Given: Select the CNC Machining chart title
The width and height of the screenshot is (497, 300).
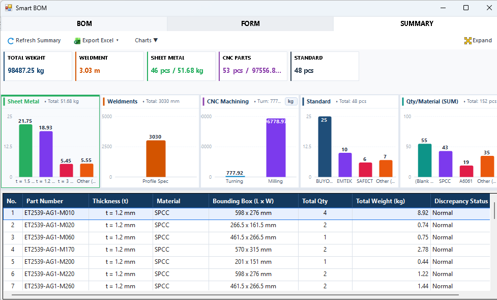Looking at the screenshot, I should coord(227,101).
